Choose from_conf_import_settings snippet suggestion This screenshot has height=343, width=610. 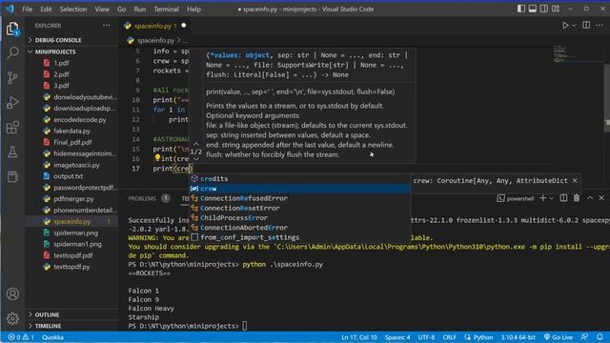(x=299, y=237)
